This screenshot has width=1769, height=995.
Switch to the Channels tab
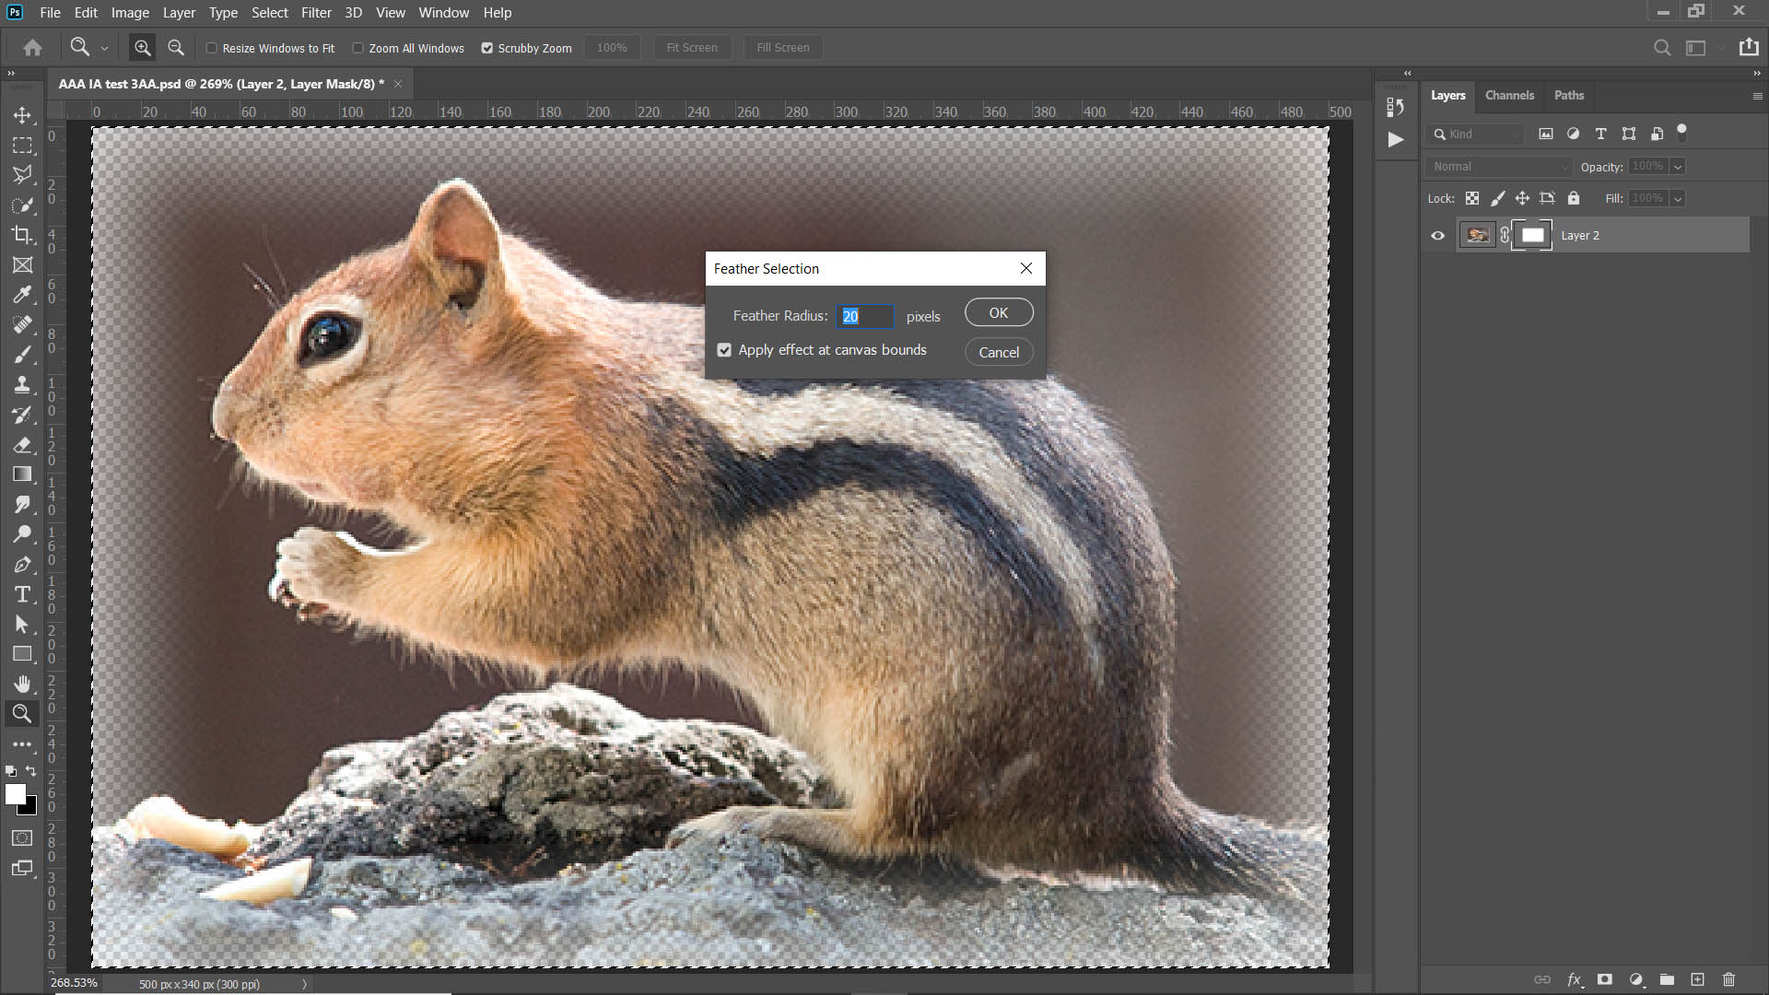click(1509, 95)
